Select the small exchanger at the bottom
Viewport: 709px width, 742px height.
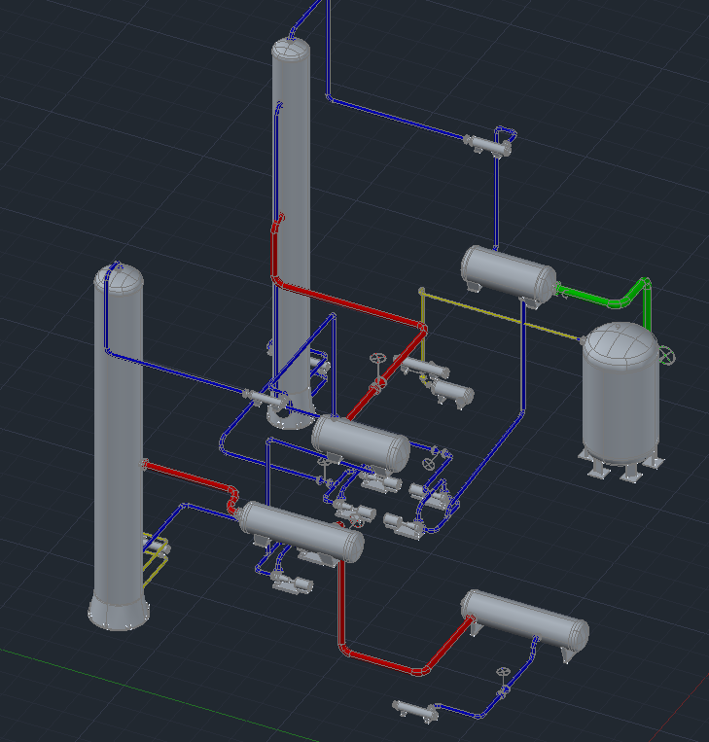coord(415,711)
